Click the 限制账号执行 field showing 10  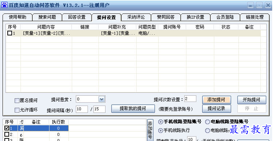coord(192,139)
